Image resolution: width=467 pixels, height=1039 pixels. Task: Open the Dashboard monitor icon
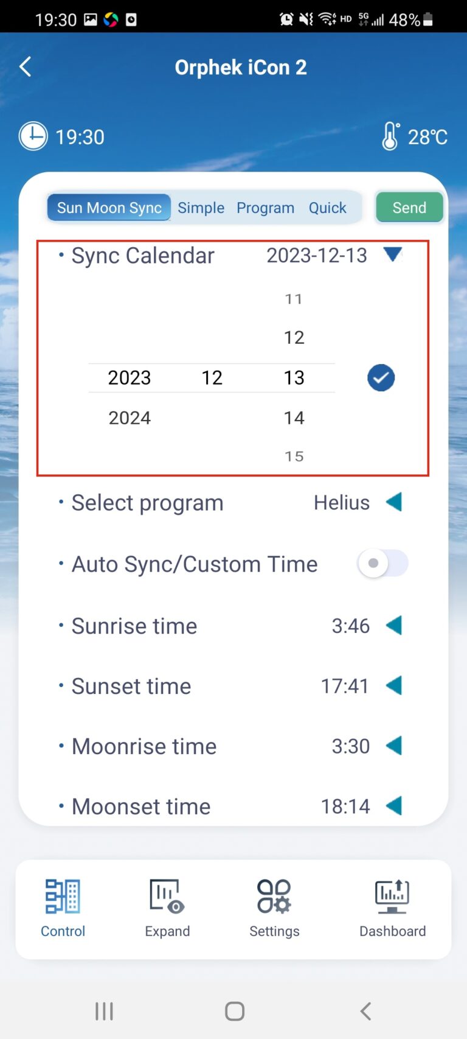coord(392,897)
